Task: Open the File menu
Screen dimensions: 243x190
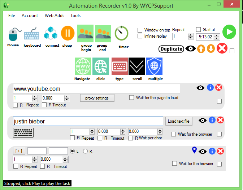Action: (12, 16)
